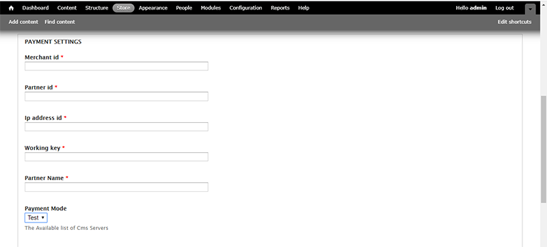Focus the Working key text field

[116, 156]
